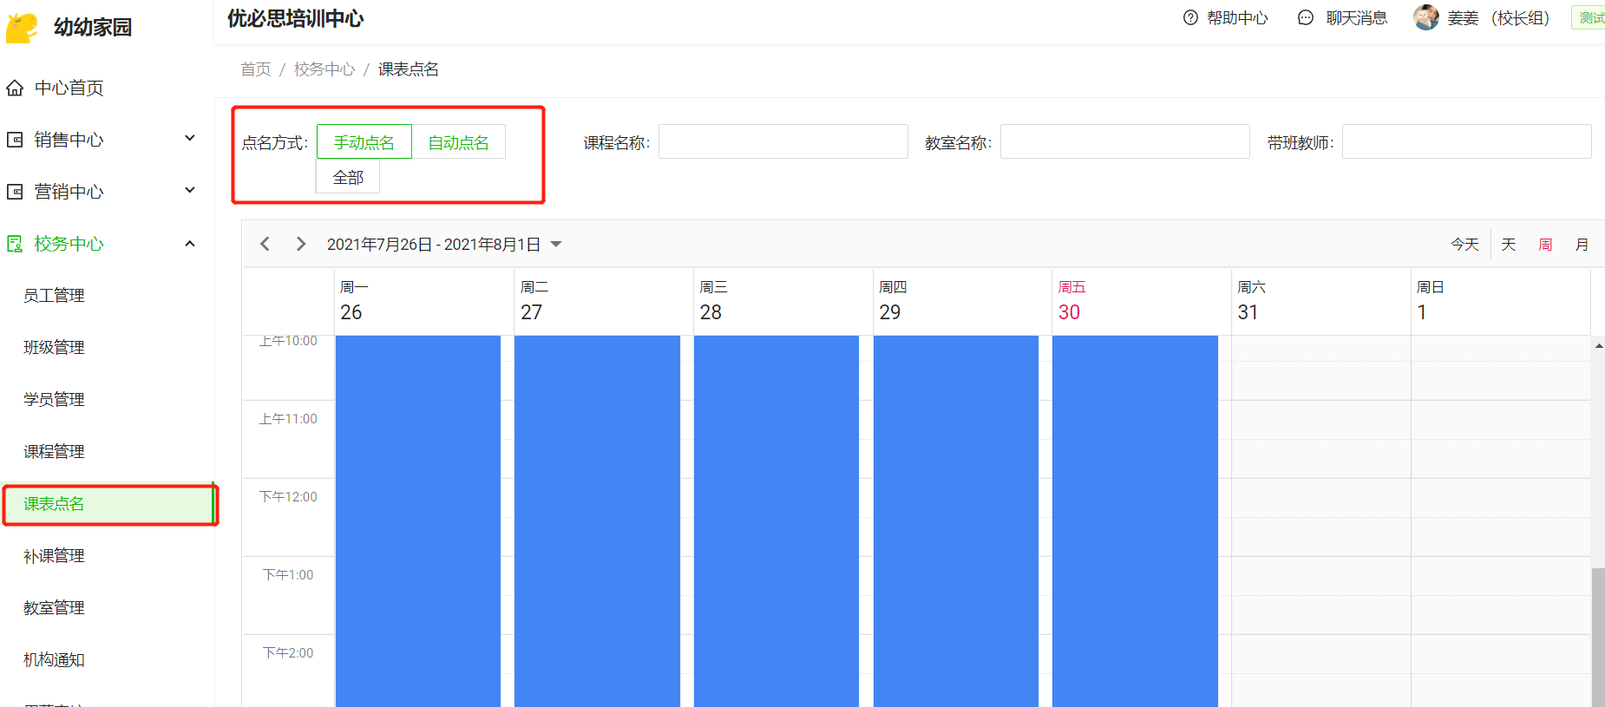The image size is (1605, 707).
Task: Select 手动点名 roll call mode
Action: coord(364,142)
